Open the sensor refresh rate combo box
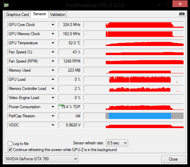The width and height of the screenshot is (190, 167). point(117,143)
